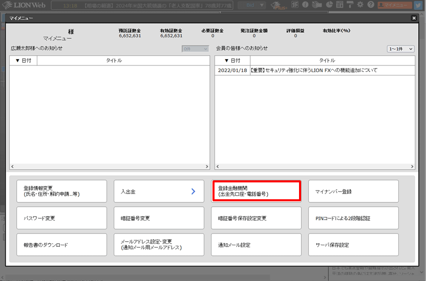Click the calendar list icon in toolbar
Screen dimensions: 426x281
339,4
